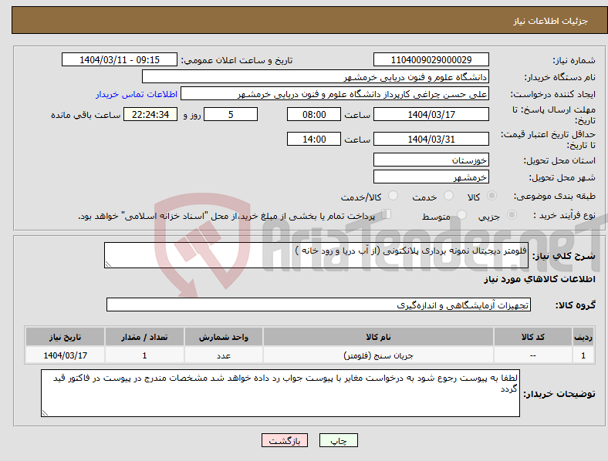Screen dimensions: 608x461
Task: Click the چاپ (print) button
Action: click(338, 440)
